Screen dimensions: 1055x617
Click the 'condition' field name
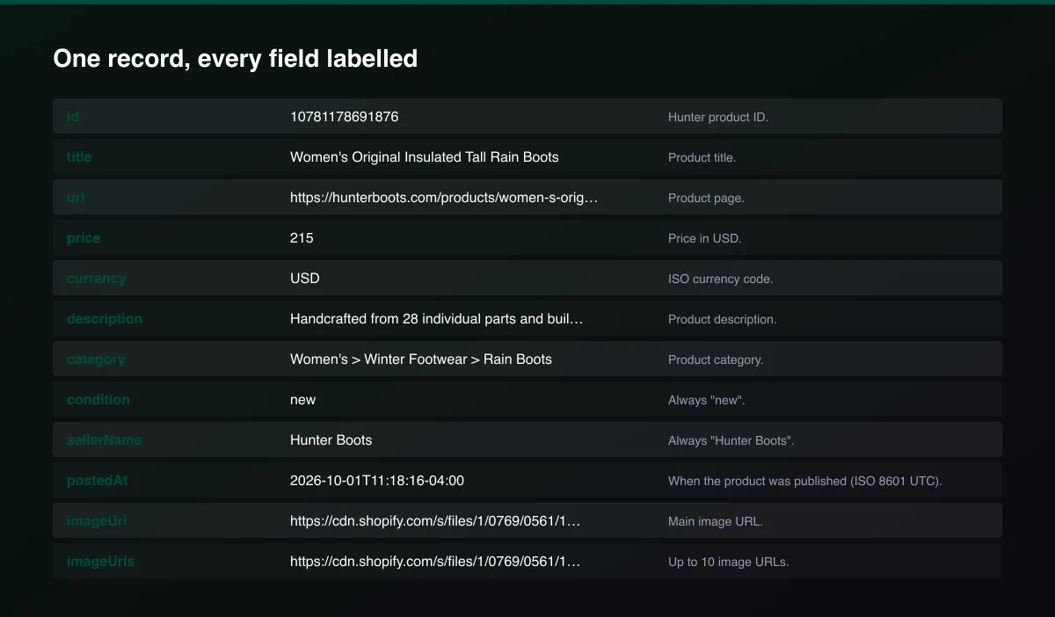tap(98, 399)
